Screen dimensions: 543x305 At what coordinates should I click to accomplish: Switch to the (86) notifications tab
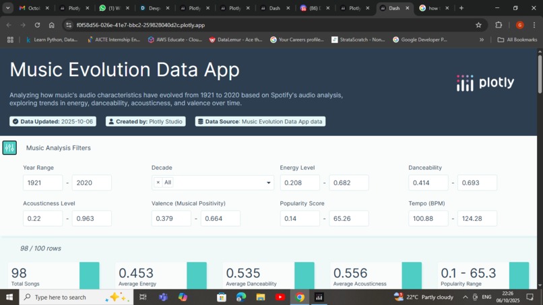(x=315, y=8)
